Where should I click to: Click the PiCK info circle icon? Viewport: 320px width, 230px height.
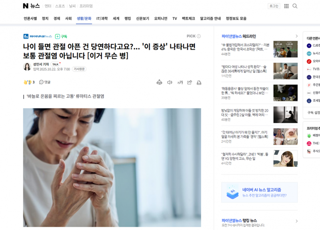[198, 36]
